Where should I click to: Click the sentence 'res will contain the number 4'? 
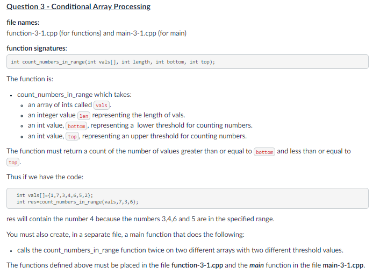click(x=140, y=219)
